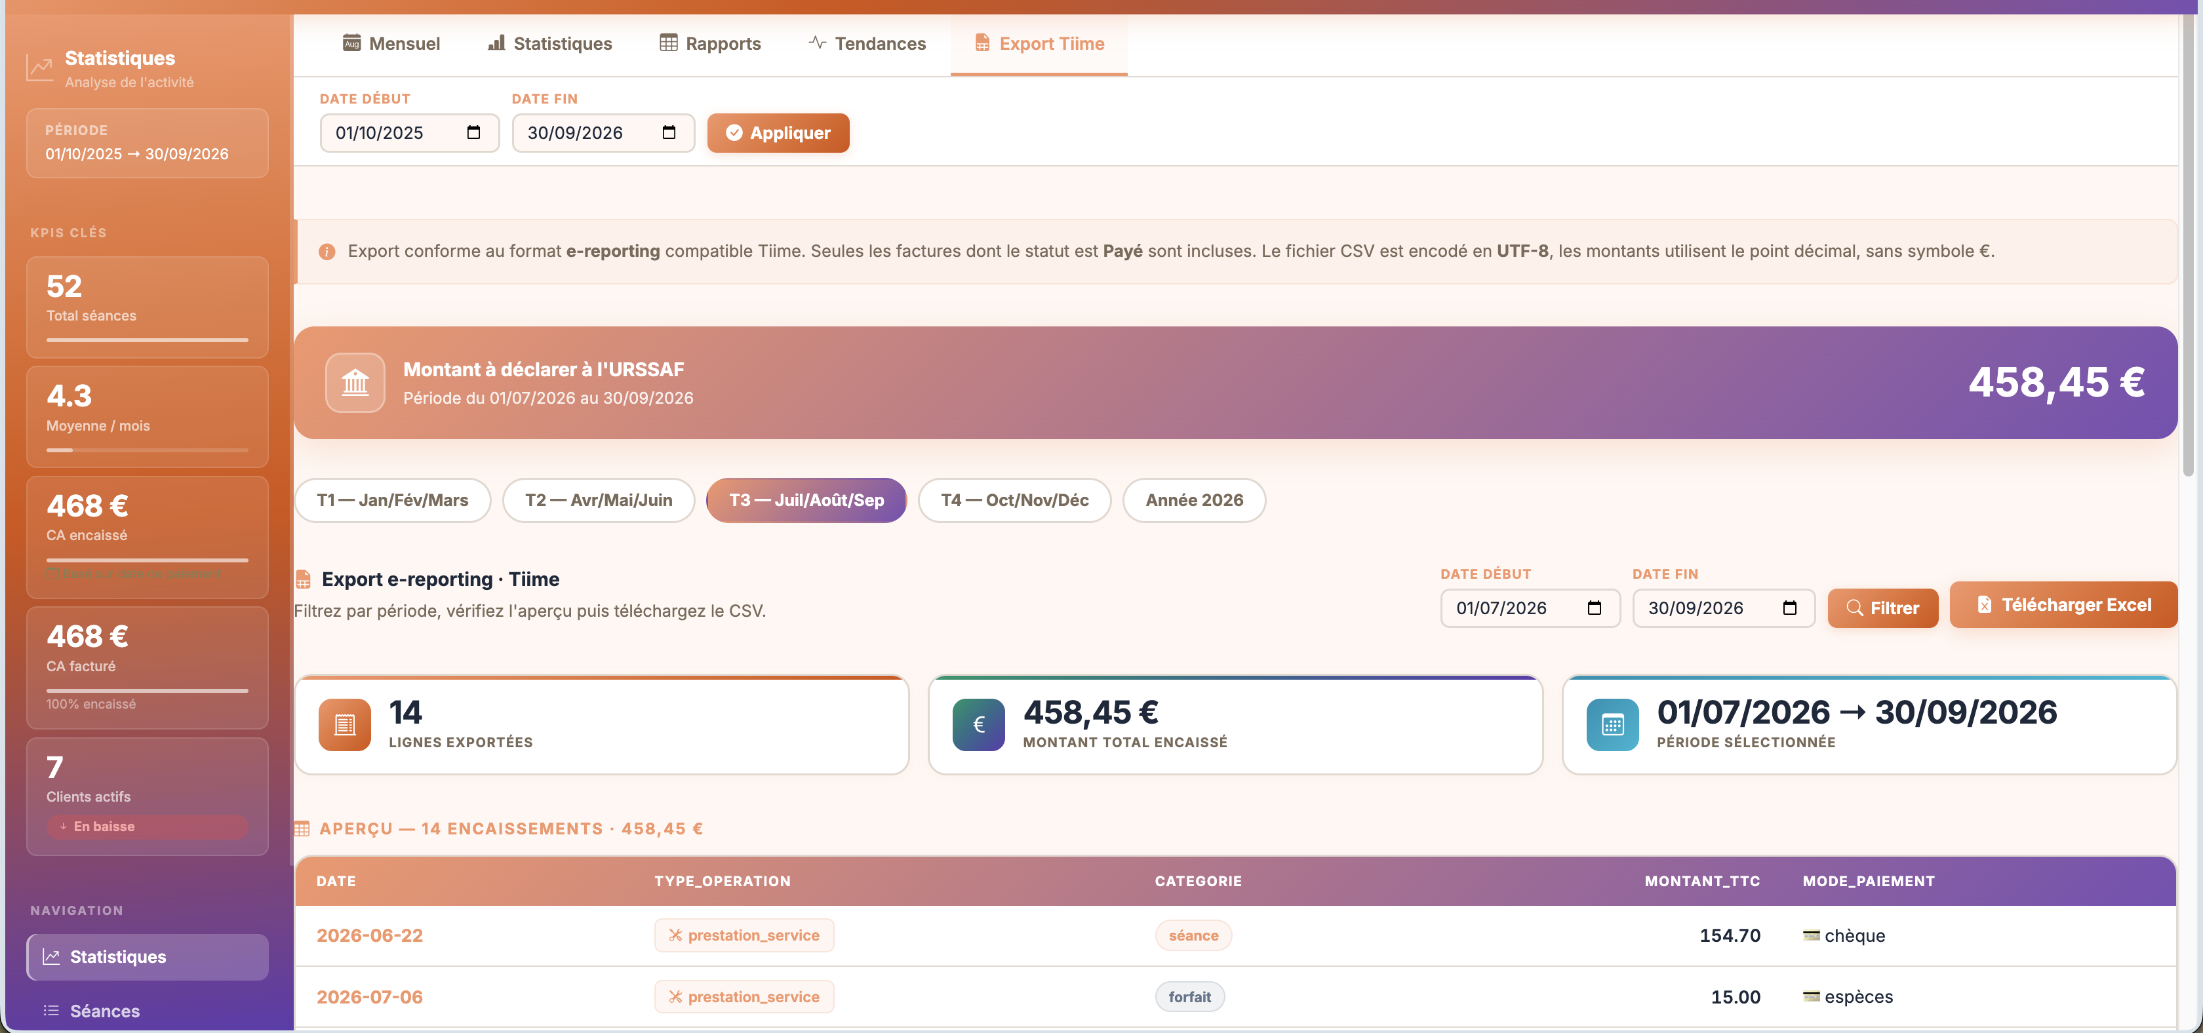
Task: Open the Rapports tab
Action: [x=710, y=44]
